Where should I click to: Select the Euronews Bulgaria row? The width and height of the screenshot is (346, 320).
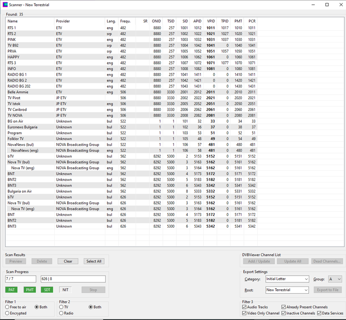pyautogui.click(x=132, y=127)
